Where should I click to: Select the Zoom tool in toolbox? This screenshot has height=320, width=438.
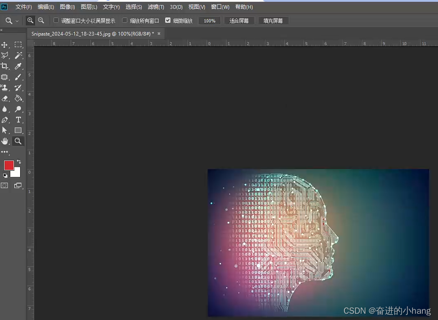(18, 141)
